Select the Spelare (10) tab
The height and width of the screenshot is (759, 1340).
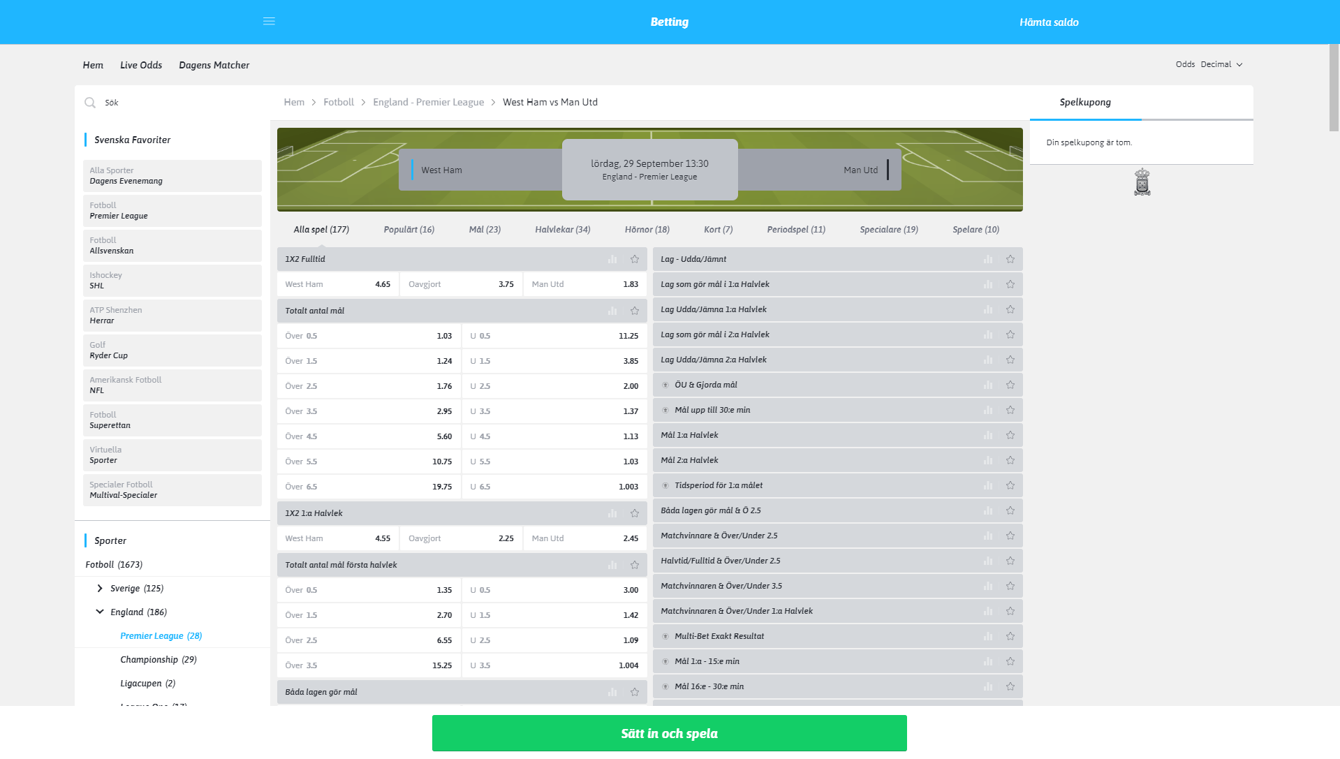pos(976,230)
